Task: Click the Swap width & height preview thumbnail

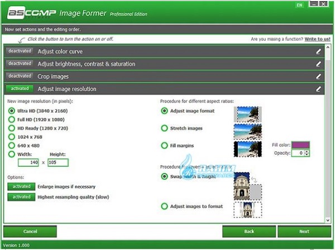Action: [247, 186]
